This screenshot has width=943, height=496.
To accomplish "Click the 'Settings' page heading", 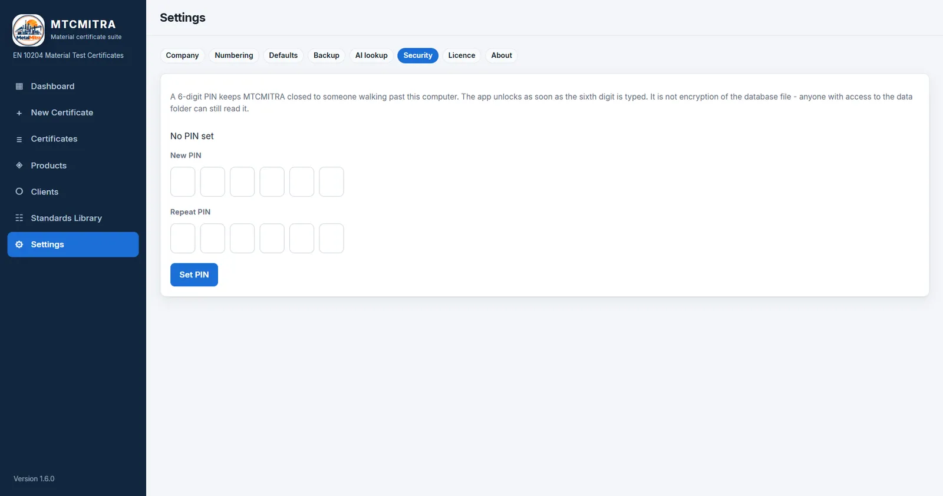I will 183,18.
